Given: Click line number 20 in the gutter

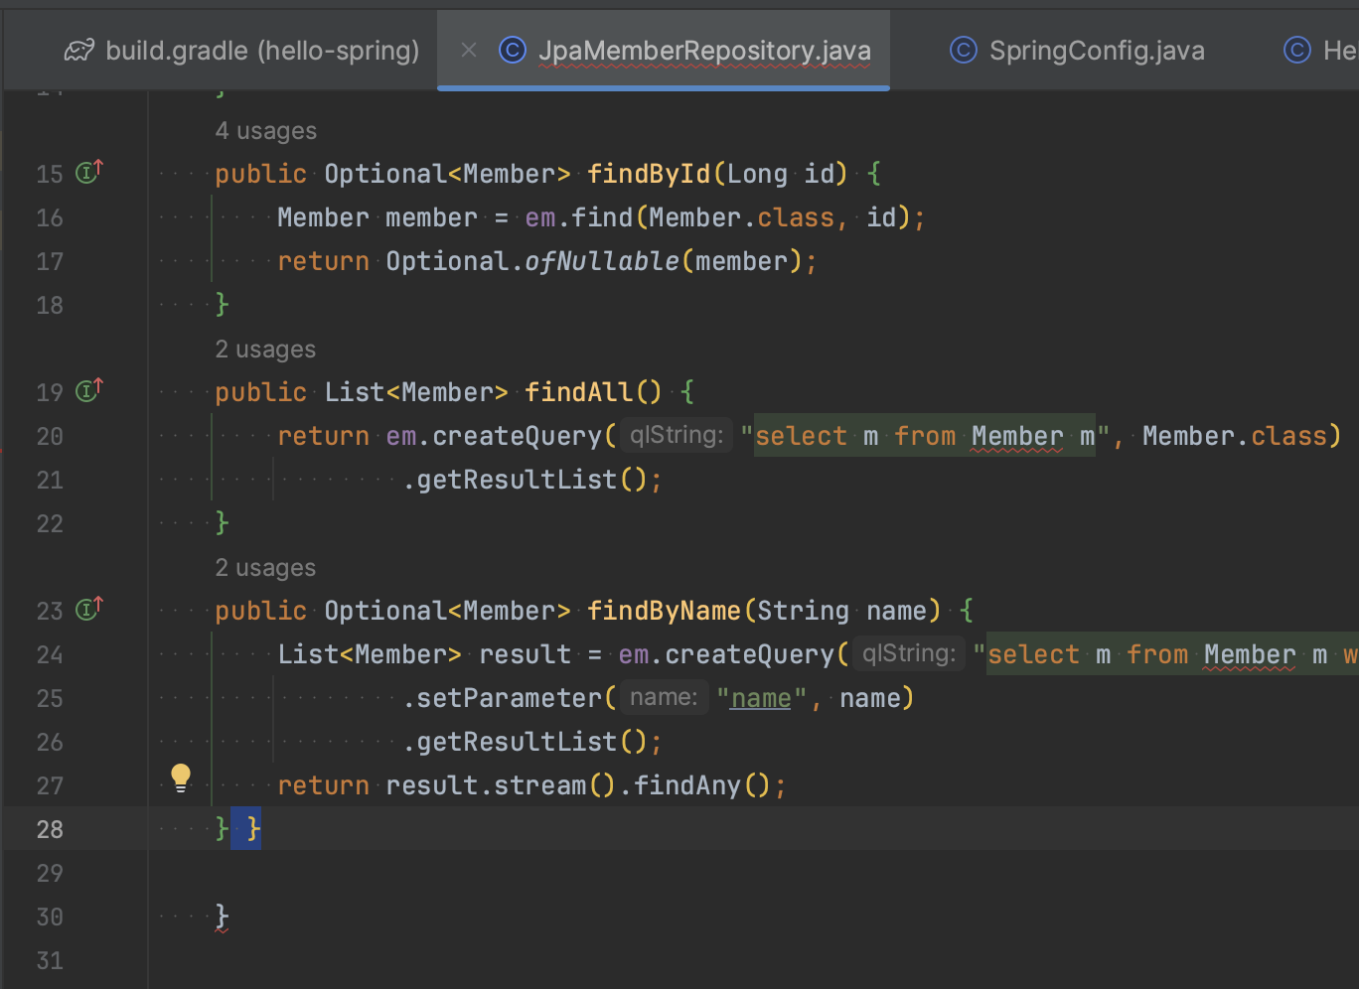Looking at the screenshot, I should click(x=50, y=436).
